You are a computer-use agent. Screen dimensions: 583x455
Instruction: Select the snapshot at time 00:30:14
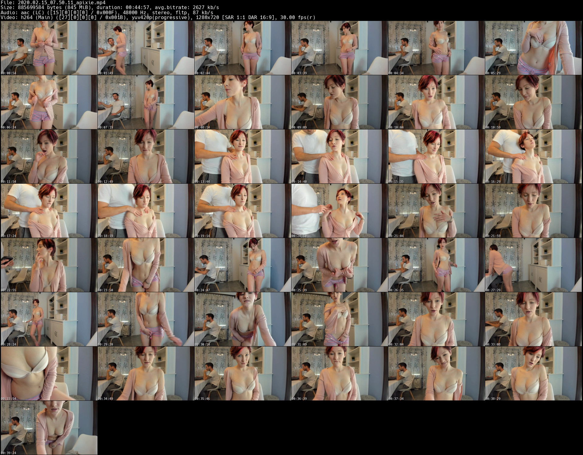[x=243, y=319]
